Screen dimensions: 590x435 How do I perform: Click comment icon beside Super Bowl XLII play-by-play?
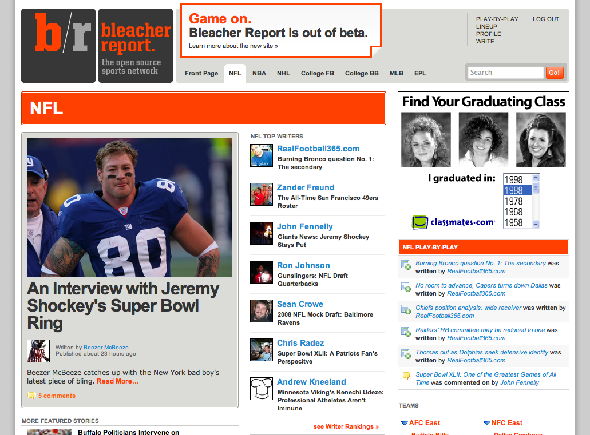[x=406, y=375]
